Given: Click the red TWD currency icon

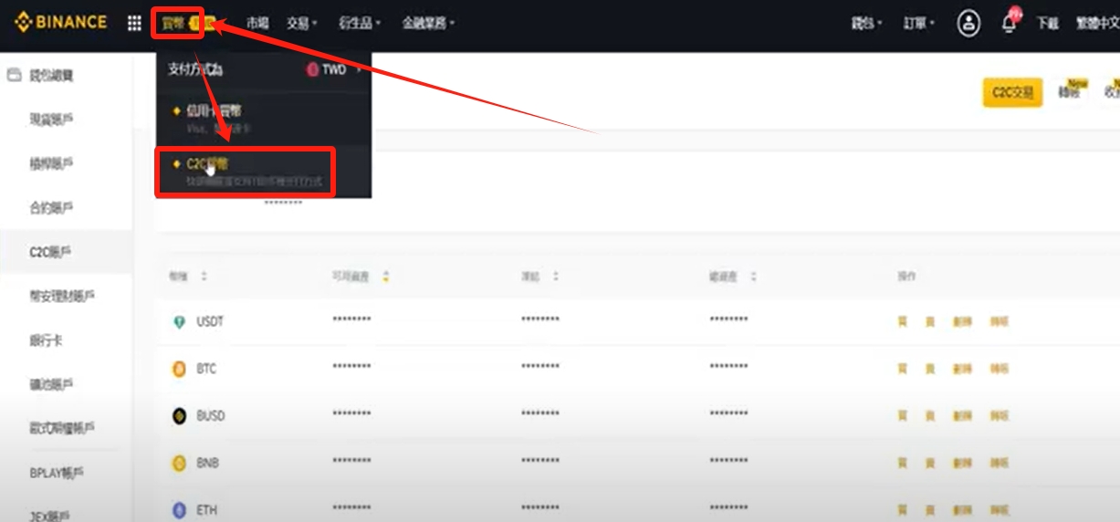Looking at the screenshot, I should tap(312, 69).
